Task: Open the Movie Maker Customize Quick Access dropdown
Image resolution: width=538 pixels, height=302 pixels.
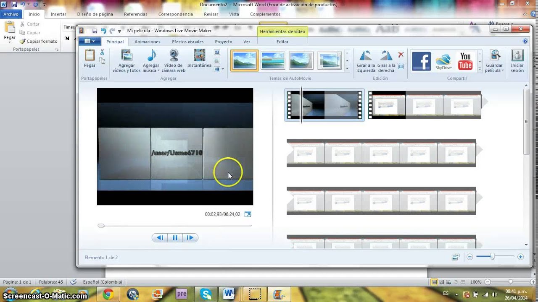Action: 119,31
